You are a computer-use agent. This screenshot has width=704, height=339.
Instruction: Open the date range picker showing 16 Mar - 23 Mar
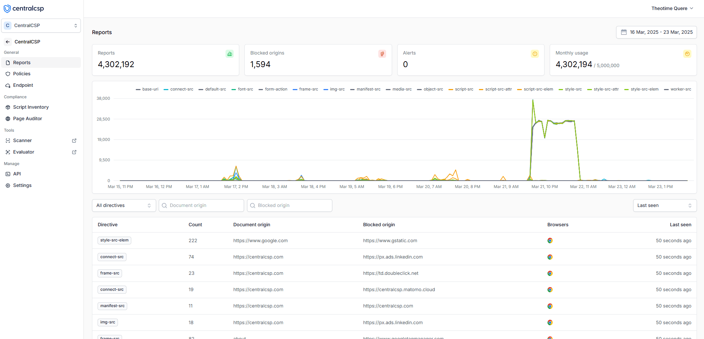[x=656, y=32]
